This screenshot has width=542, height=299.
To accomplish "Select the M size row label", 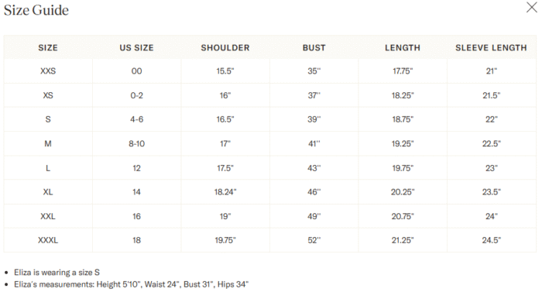I will (48, 143).
